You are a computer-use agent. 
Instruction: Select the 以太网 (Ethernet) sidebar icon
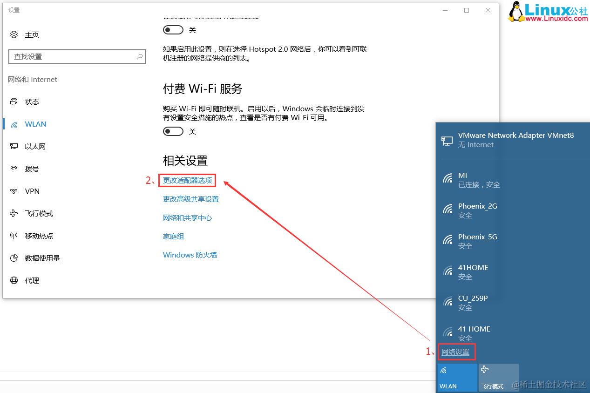click(14, 146)
